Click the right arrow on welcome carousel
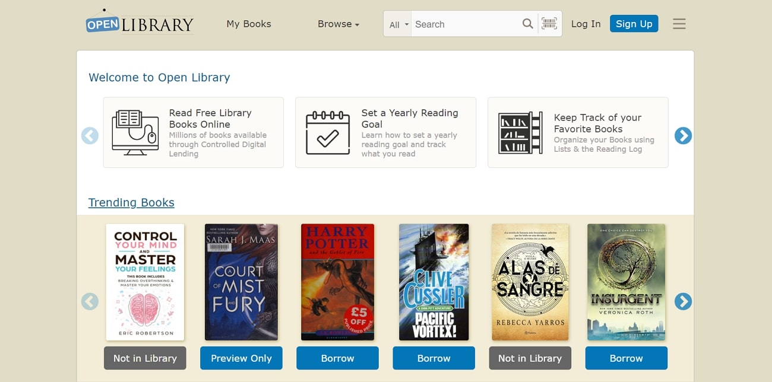Screen dimensions: 772x382 coord(683,136)
